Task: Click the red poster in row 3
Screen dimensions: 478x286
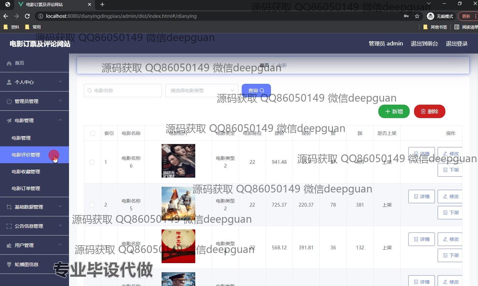Action: coord(178,246)
